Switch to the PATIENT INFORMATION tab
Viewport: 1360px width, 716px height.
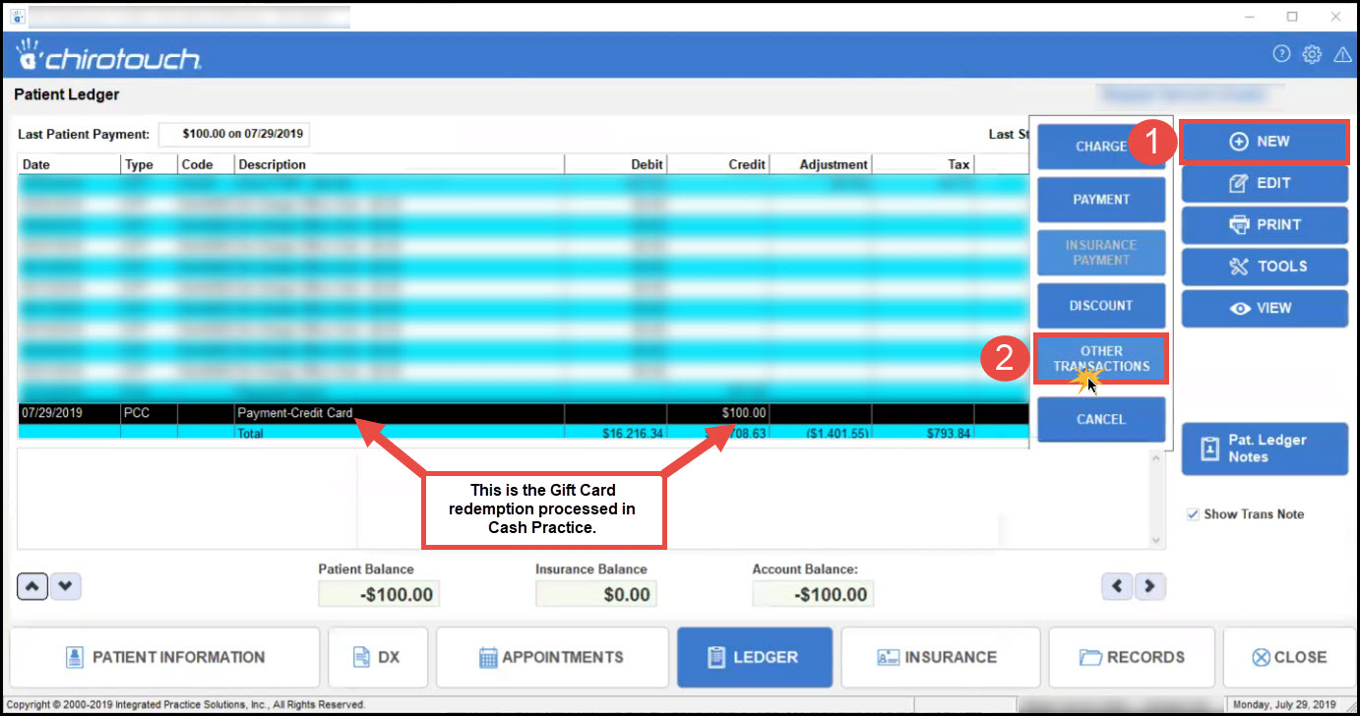click(x=165, y=657)
